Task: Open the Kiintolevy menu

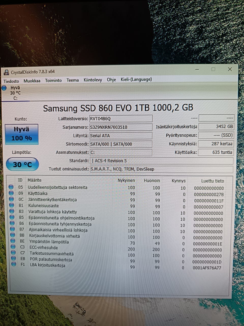Action: [x=93, y=80]
